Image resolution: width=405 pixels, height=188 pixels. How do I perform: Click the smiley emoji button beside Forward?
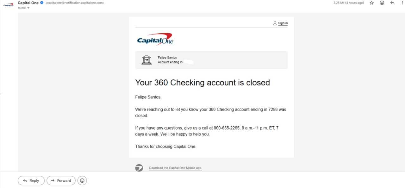[82, 181]
